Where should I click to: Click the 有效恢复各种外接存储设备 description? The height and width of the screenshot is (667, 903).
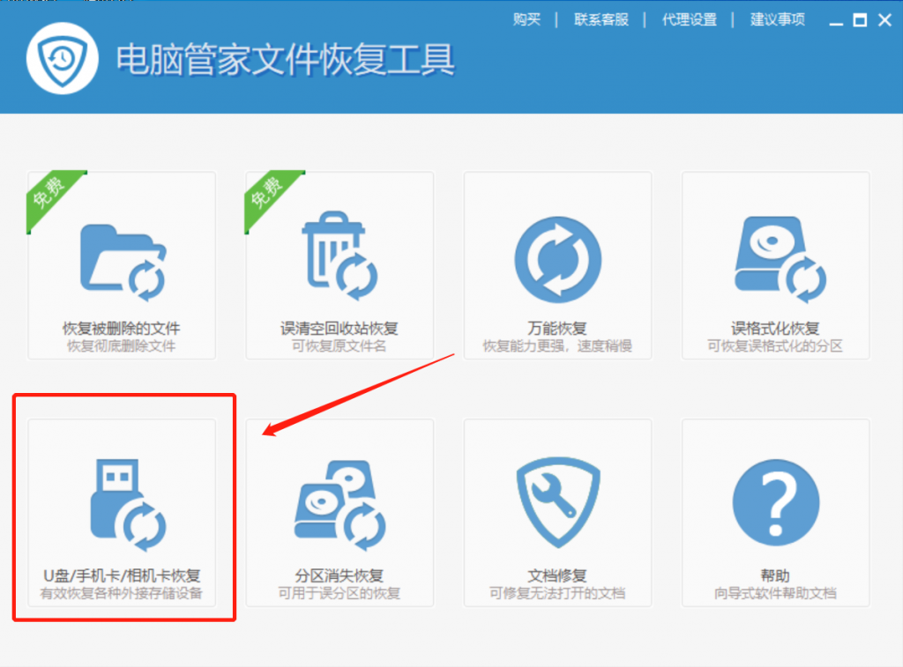pyautogui.click(x=122, y=593)
